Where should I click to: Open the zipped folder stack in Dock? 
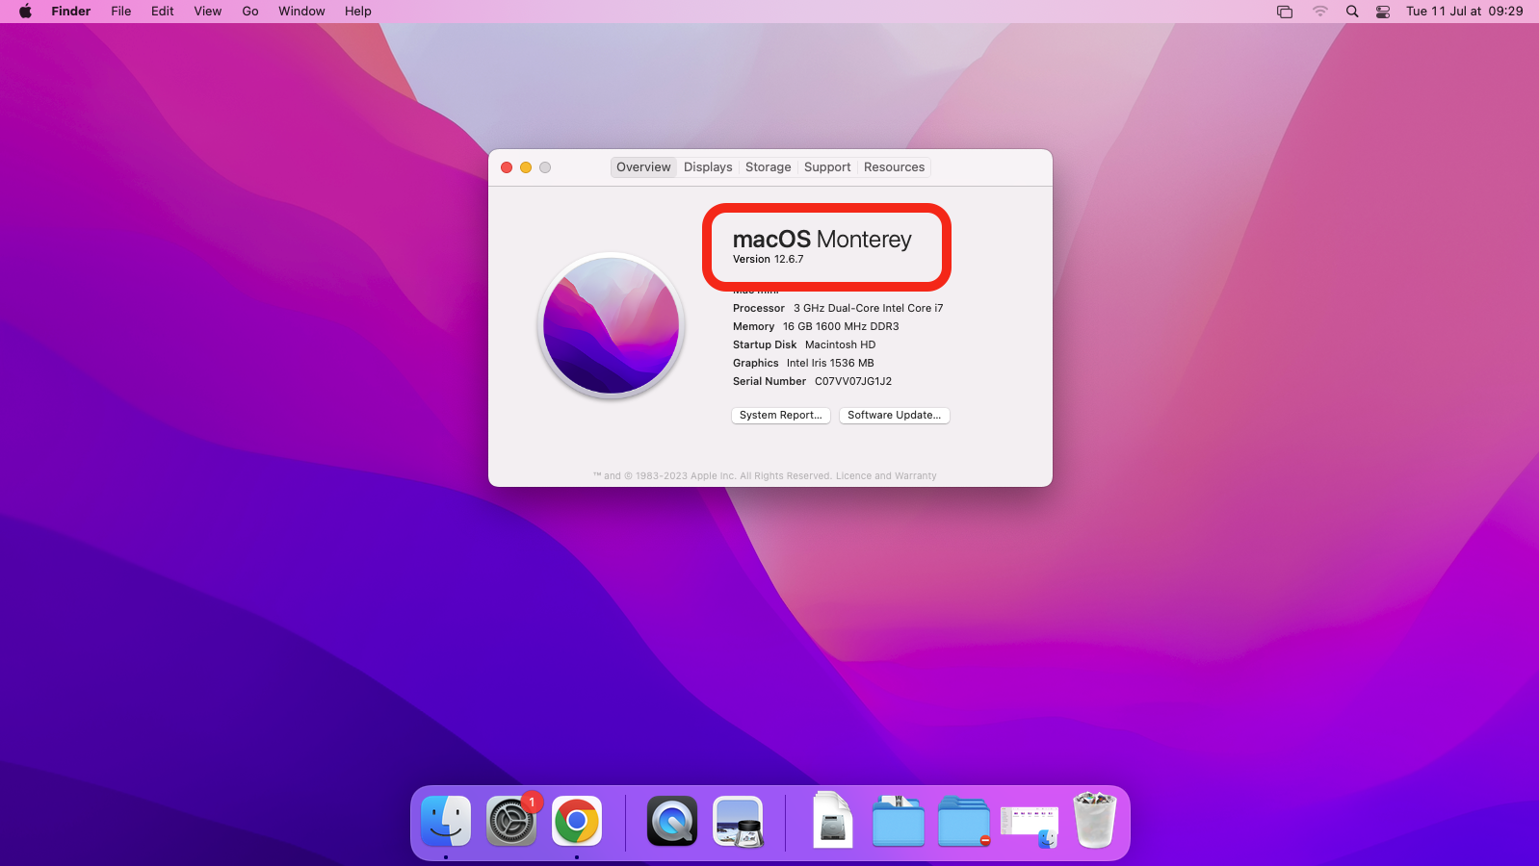point(899,821)
